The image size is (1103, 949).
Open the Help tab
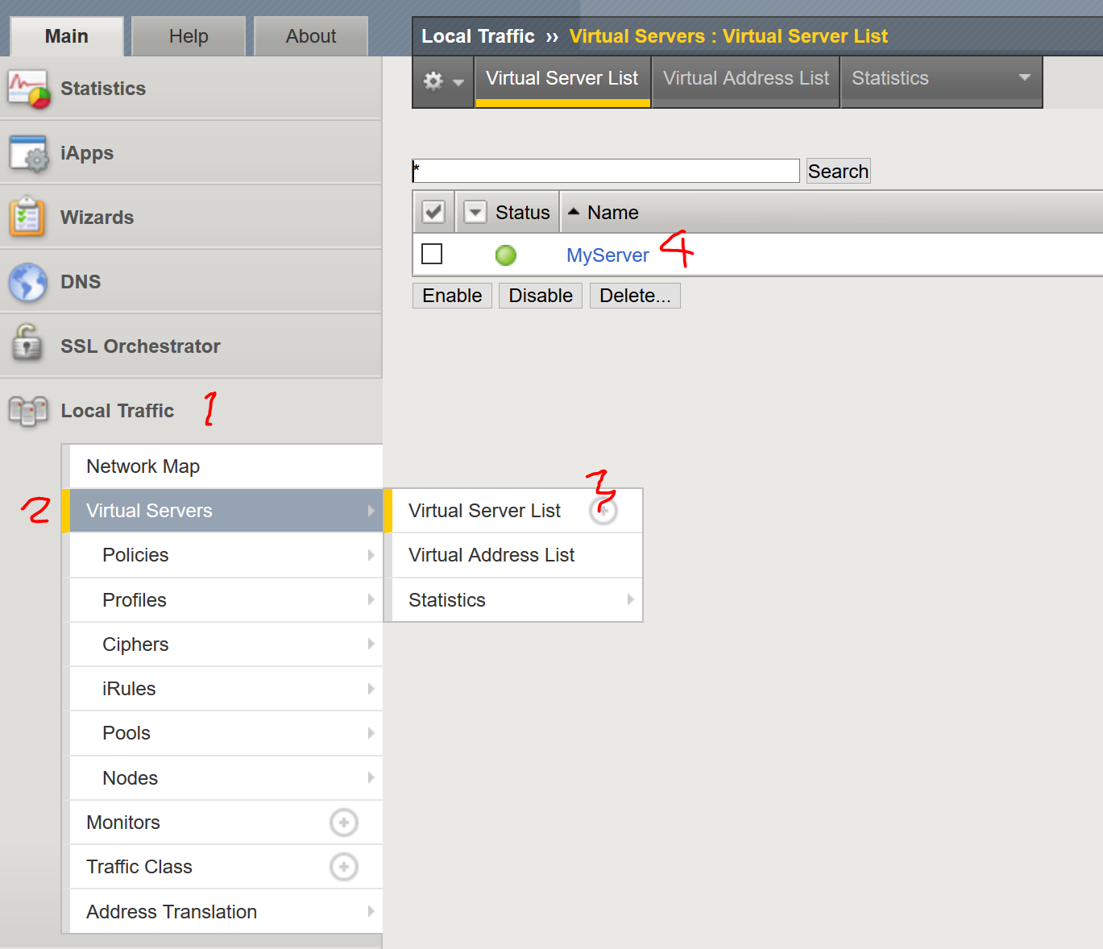pyautogui.click(x=189, y=36)
